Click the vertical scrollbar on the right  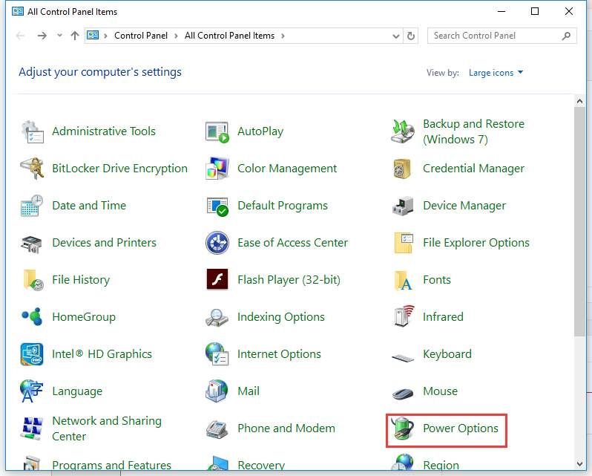click(x=579, y=223)
